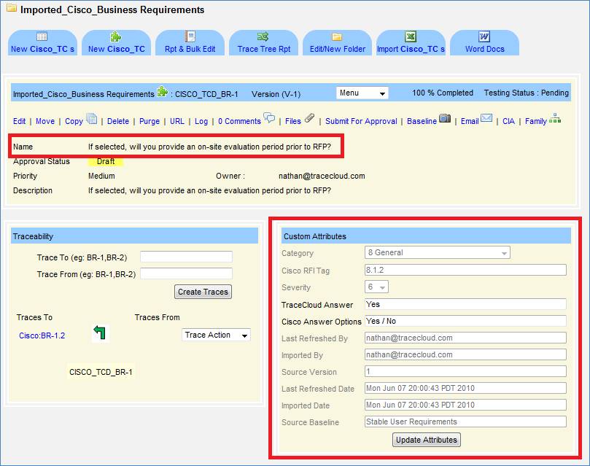Click the baseline camera icon
The height and width of the screenshot is (466, 590).
click(445, 118)
